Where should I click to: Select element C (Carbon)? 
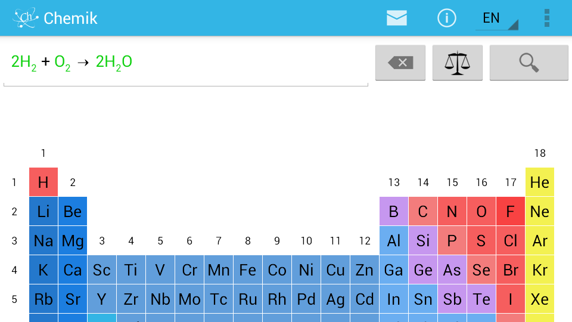click(423, 211)
